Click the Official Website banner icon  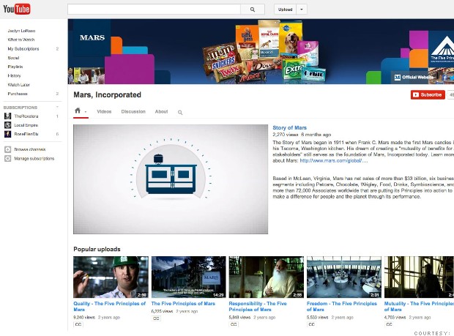[x=398, y=77]
